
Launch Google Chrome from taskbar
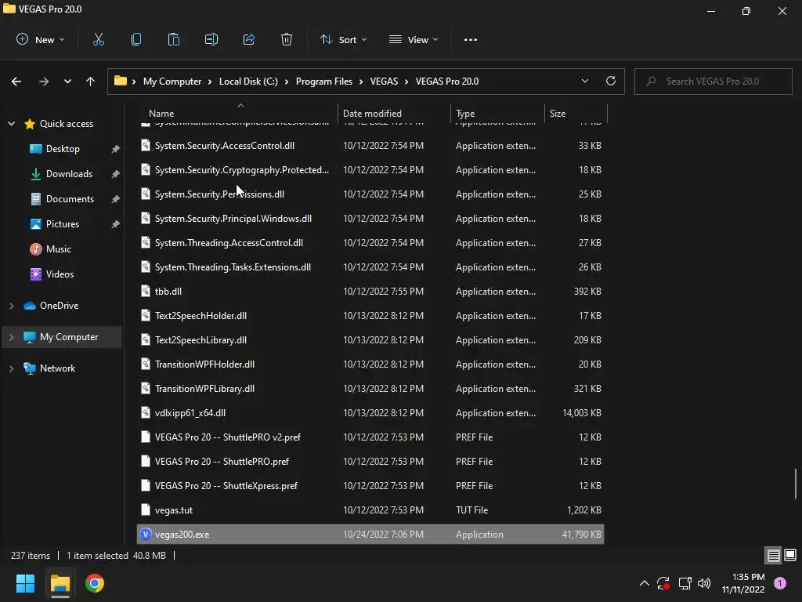pyautogui.click(x=95, y=583)
